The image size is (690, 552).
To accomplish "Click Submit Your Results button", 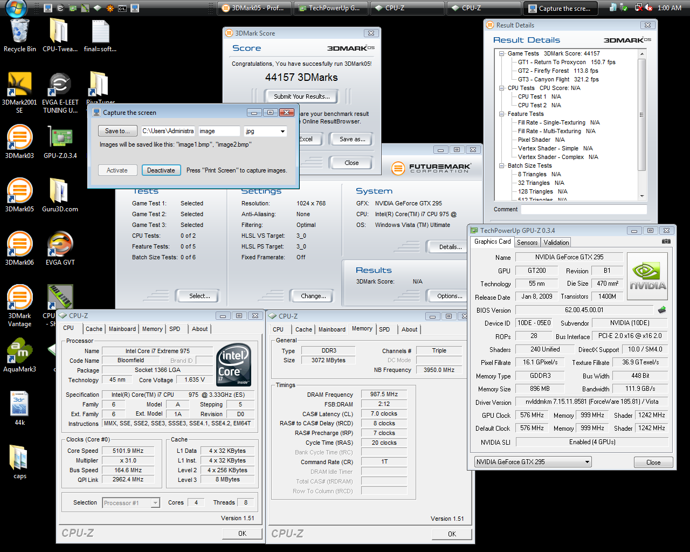I will coord(302,96).
